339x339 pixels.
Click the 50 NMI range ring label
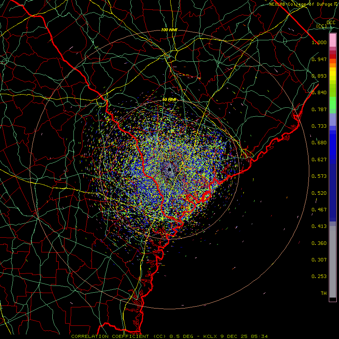pos(169,100)
